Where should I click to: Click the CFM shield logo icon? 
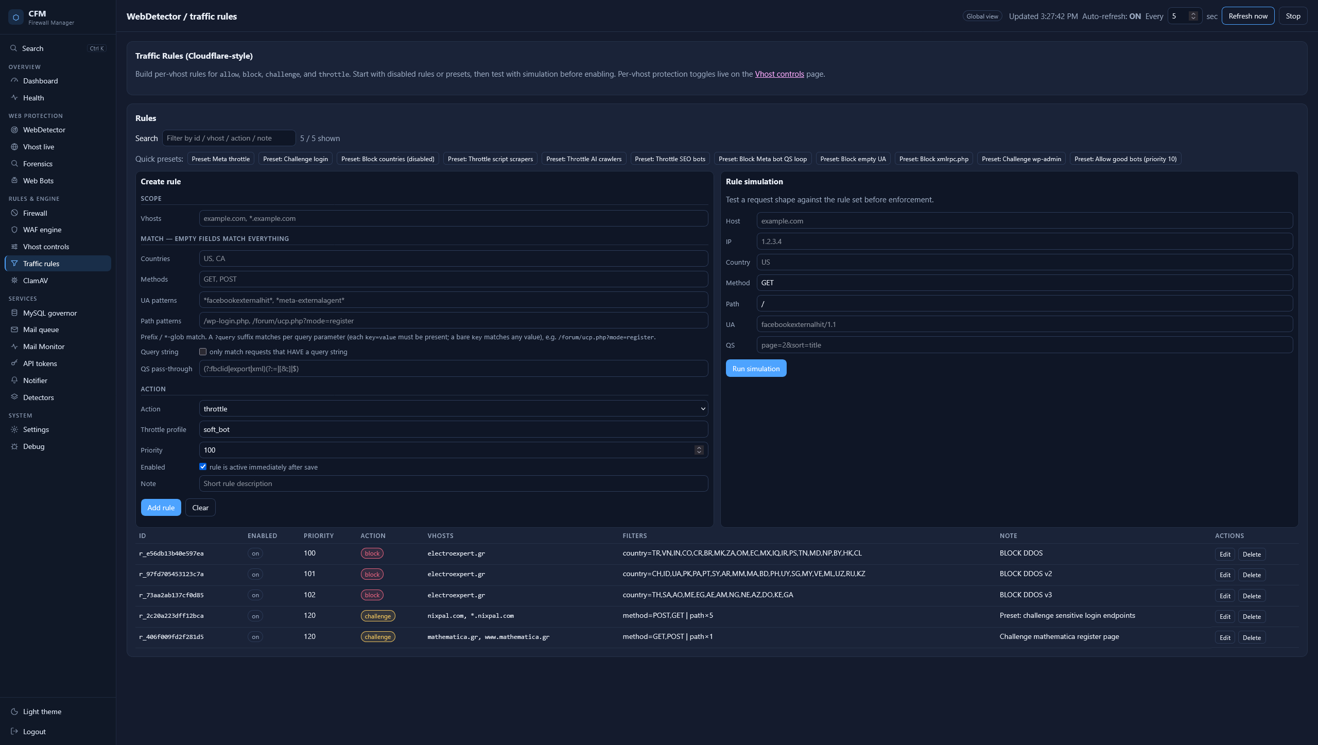pos(16,18)
